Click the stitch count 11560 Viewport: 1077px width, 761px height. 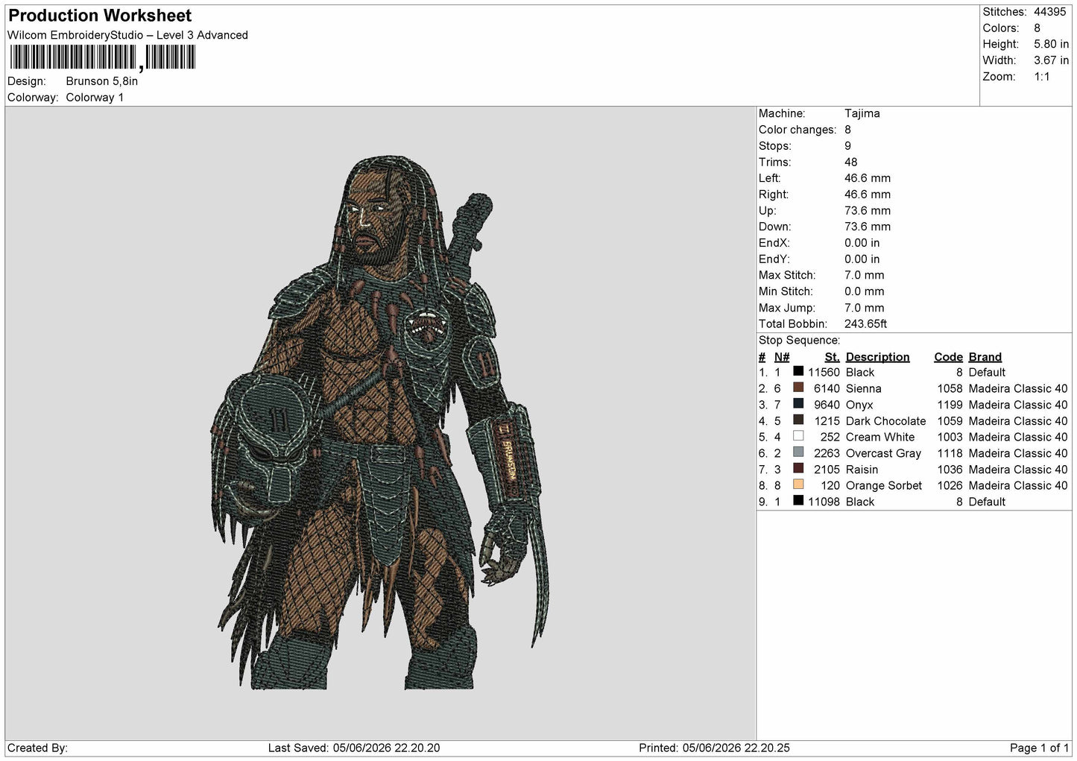point(824,372)
